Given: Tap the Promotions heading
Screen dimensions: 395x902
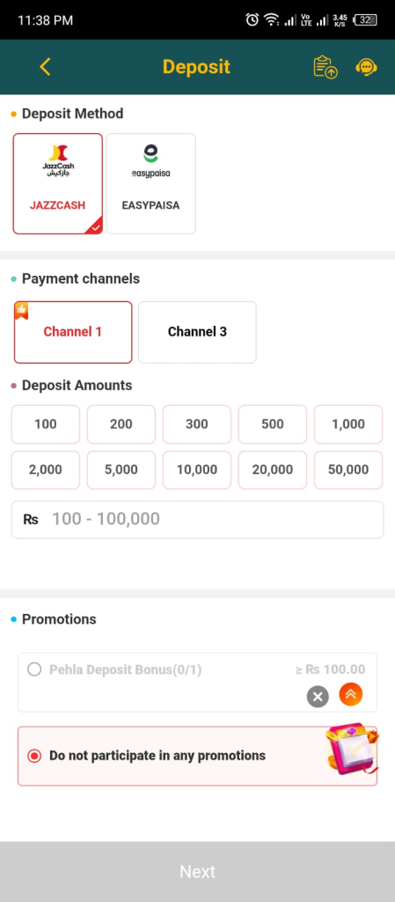Looking at the screenshot, I should (59, 619).
